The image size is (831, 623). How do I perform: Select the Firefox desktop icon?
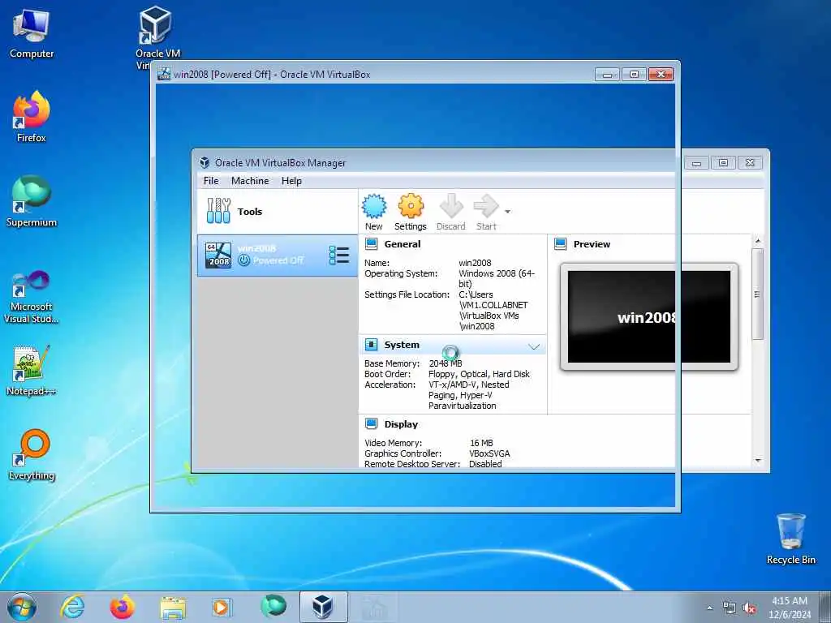click(x=32, y=117)
